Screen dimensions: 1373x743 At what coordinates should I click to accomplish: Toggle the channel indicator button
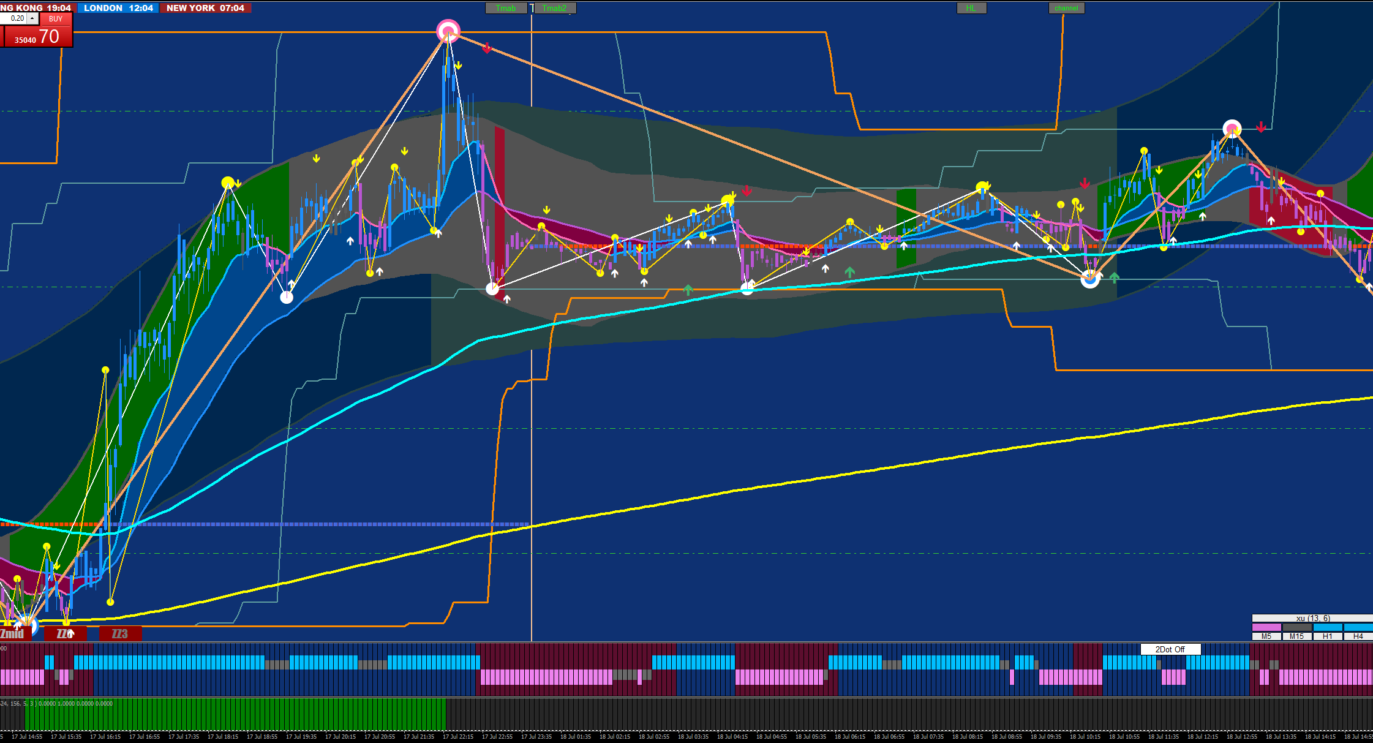pos(1066,8)
